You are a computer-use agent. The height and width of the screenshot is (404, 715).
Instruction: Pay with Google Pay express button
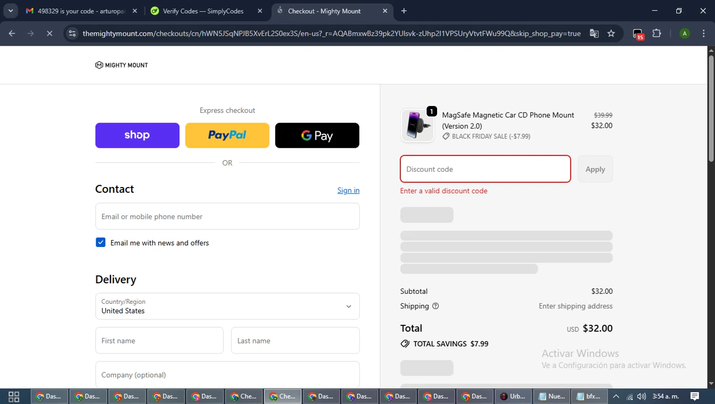click(317, 135)
